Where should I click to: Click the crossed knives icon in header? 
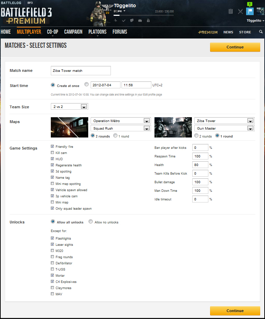click(240, 11)
